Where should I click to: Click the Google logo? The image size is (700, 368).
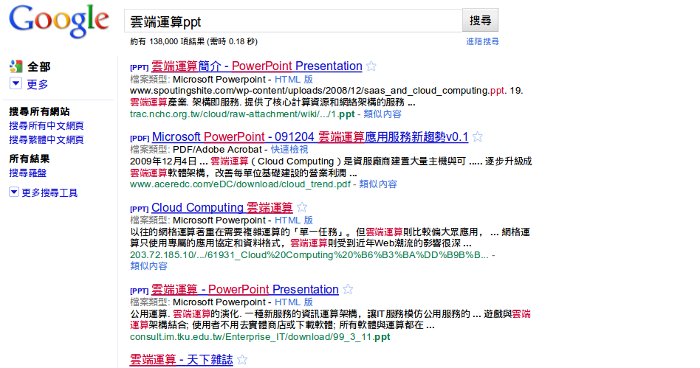click(58, 21)
